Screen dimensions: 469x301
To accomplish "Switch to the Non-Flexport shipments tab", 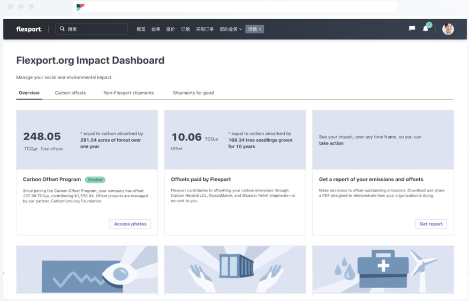I will tap(128, 93).
